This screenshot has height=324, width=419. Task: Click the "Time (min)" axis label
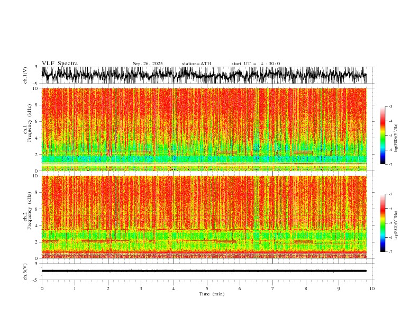(212, 294)
